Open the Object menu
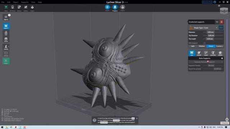Image resolution: width=230 pixels, height=129 pixels. point(16,2)
